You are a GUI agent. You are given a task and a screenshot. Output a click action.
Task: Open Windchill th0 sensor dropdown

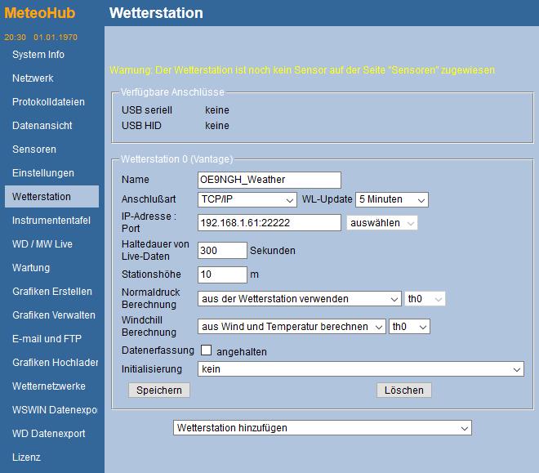point(409,327)
